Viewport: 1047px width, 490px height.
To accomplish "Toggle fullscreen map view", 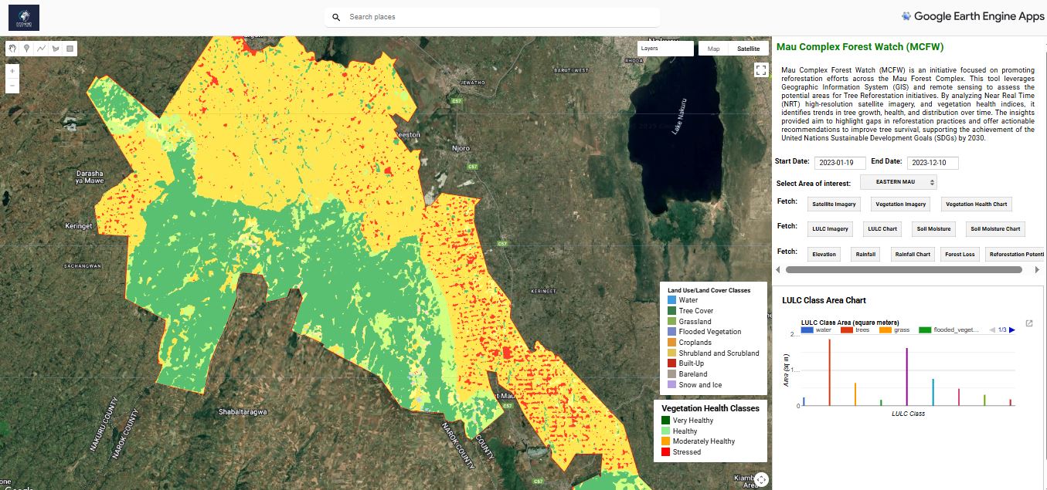I will 761,69.
